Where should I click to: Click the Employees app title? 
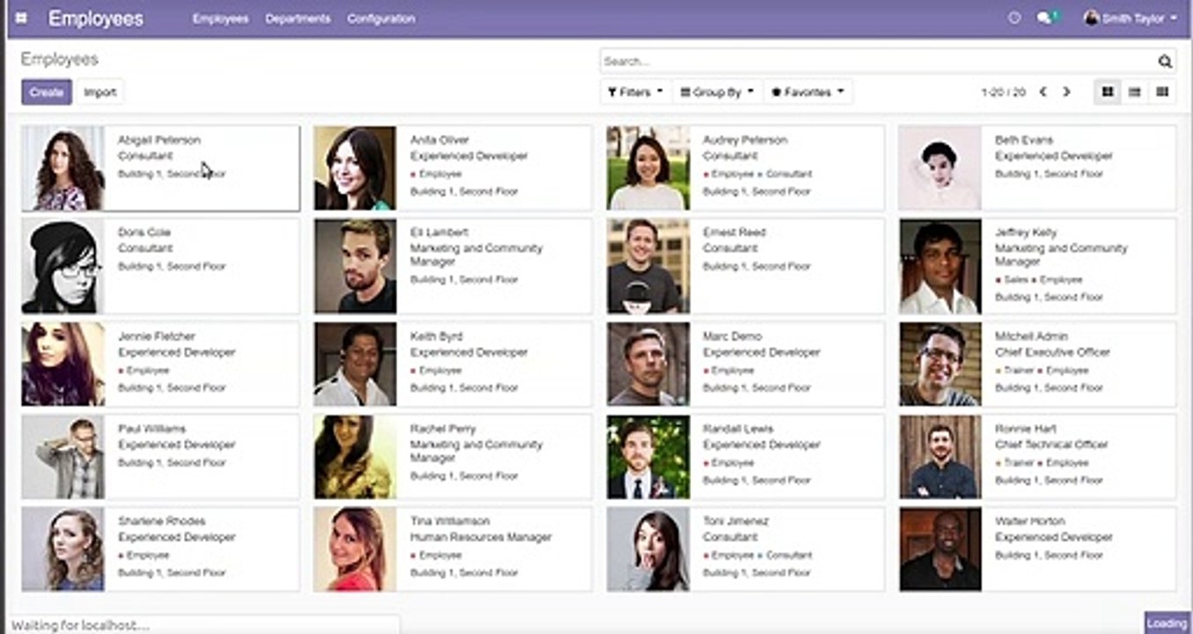point(95,18)
